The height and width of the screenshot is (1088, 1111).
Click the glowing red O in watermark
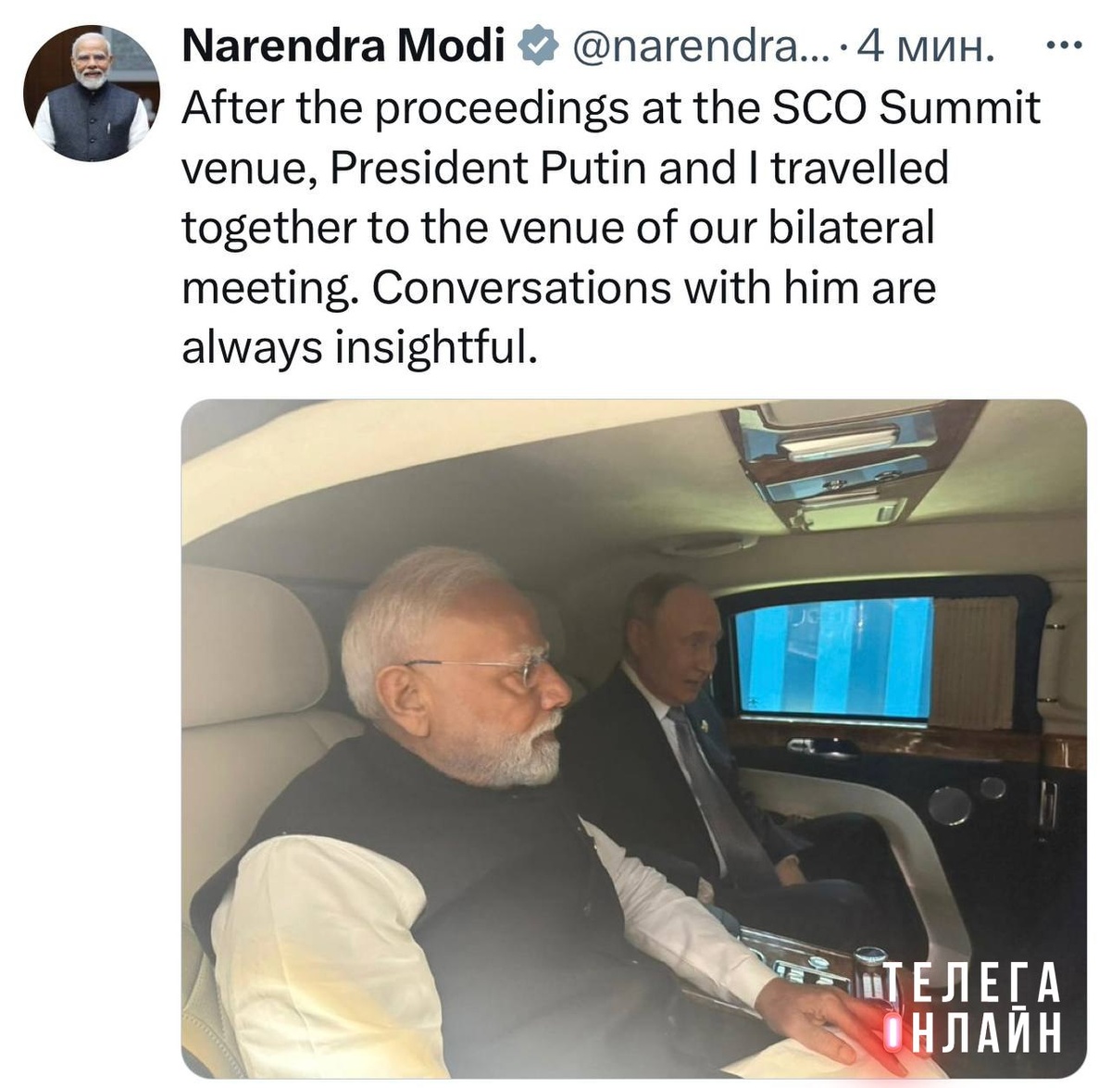pyautogui.click(x=893, y=1033)
